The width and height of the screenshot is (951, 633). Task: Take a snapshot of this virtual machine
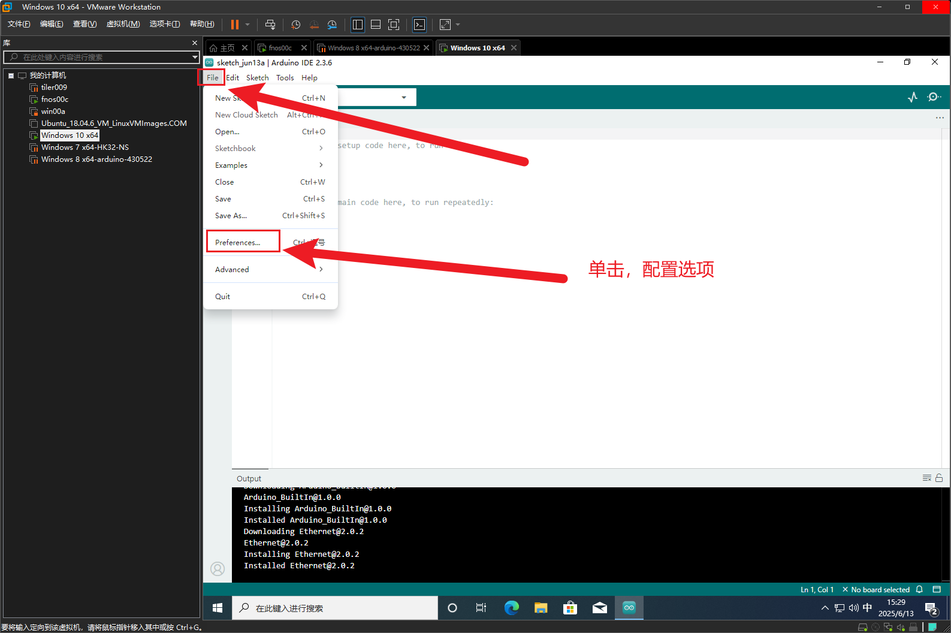[296, 25]
